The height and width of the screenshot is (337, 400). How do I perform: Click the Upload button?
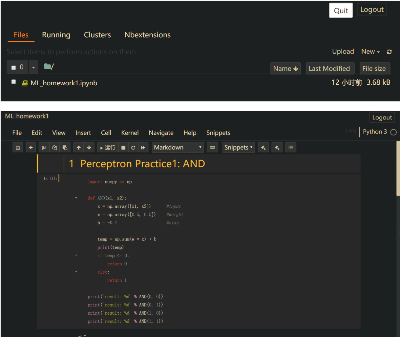coord(343,52)
